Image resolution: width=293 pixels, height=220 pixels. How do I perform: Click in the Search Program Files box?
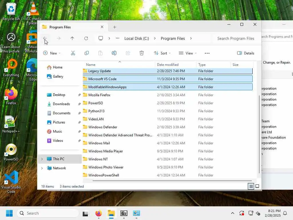(x=236, y=38)
